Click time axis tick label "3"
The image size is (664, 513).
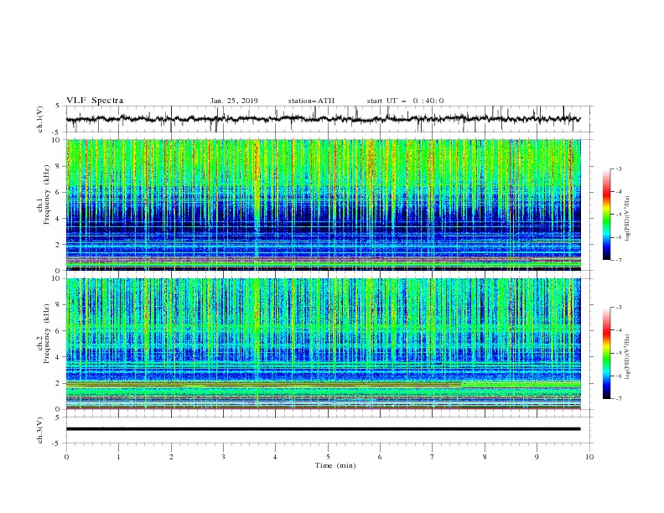coord(223,457)
